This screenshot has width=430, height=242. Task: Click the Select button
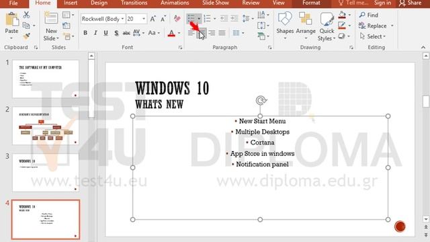click(x=373, y=36)
